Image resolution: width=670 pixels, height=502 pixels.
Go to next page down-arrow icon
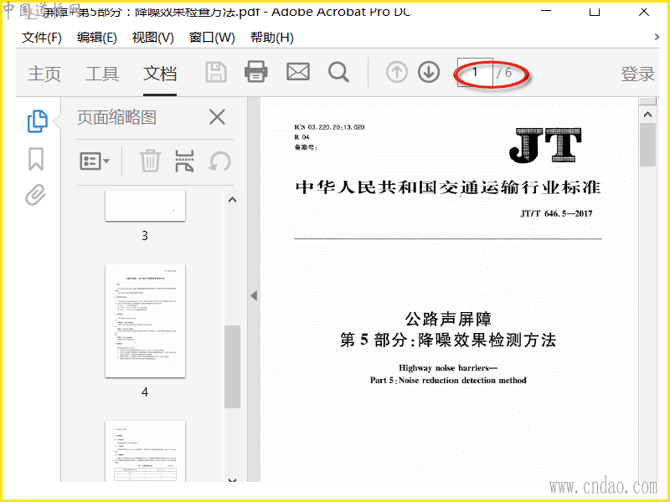click(429, 72)
